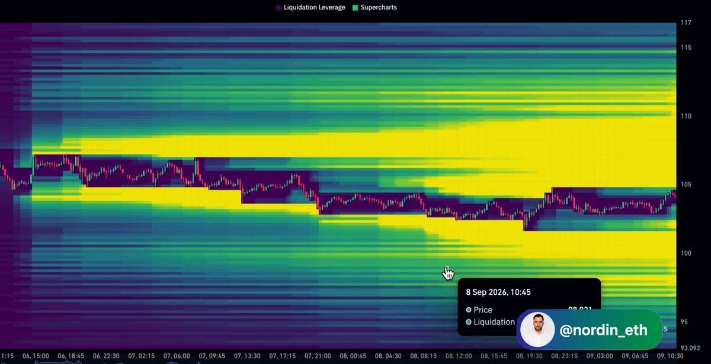711x364 pixels.
Task: Click the 95 price axis label
Action: tap(684, 322)
